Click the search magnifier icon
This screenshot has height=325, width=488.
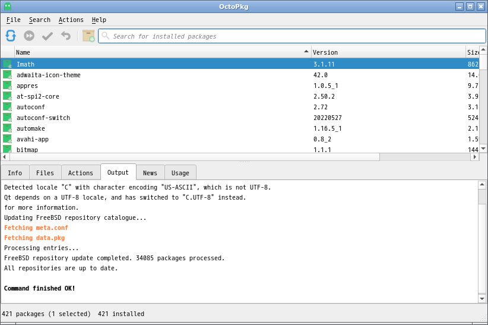tap(106, 36)
